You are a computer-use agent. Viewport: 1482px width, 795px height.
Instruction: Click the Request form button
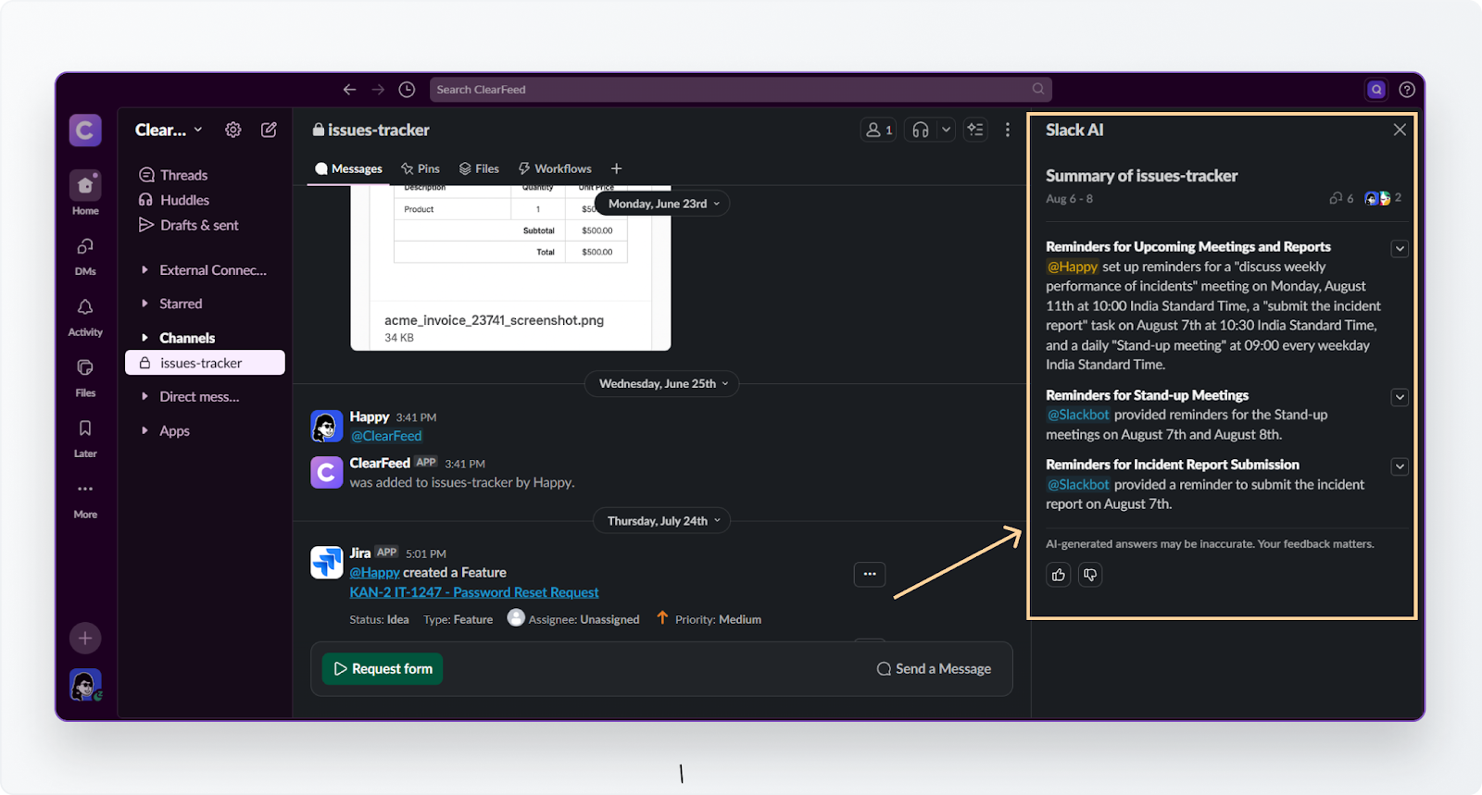383,668
